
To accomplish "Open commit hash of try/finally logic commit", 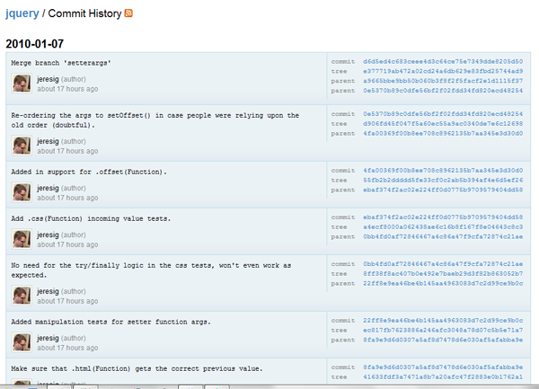I will point(443,264).
